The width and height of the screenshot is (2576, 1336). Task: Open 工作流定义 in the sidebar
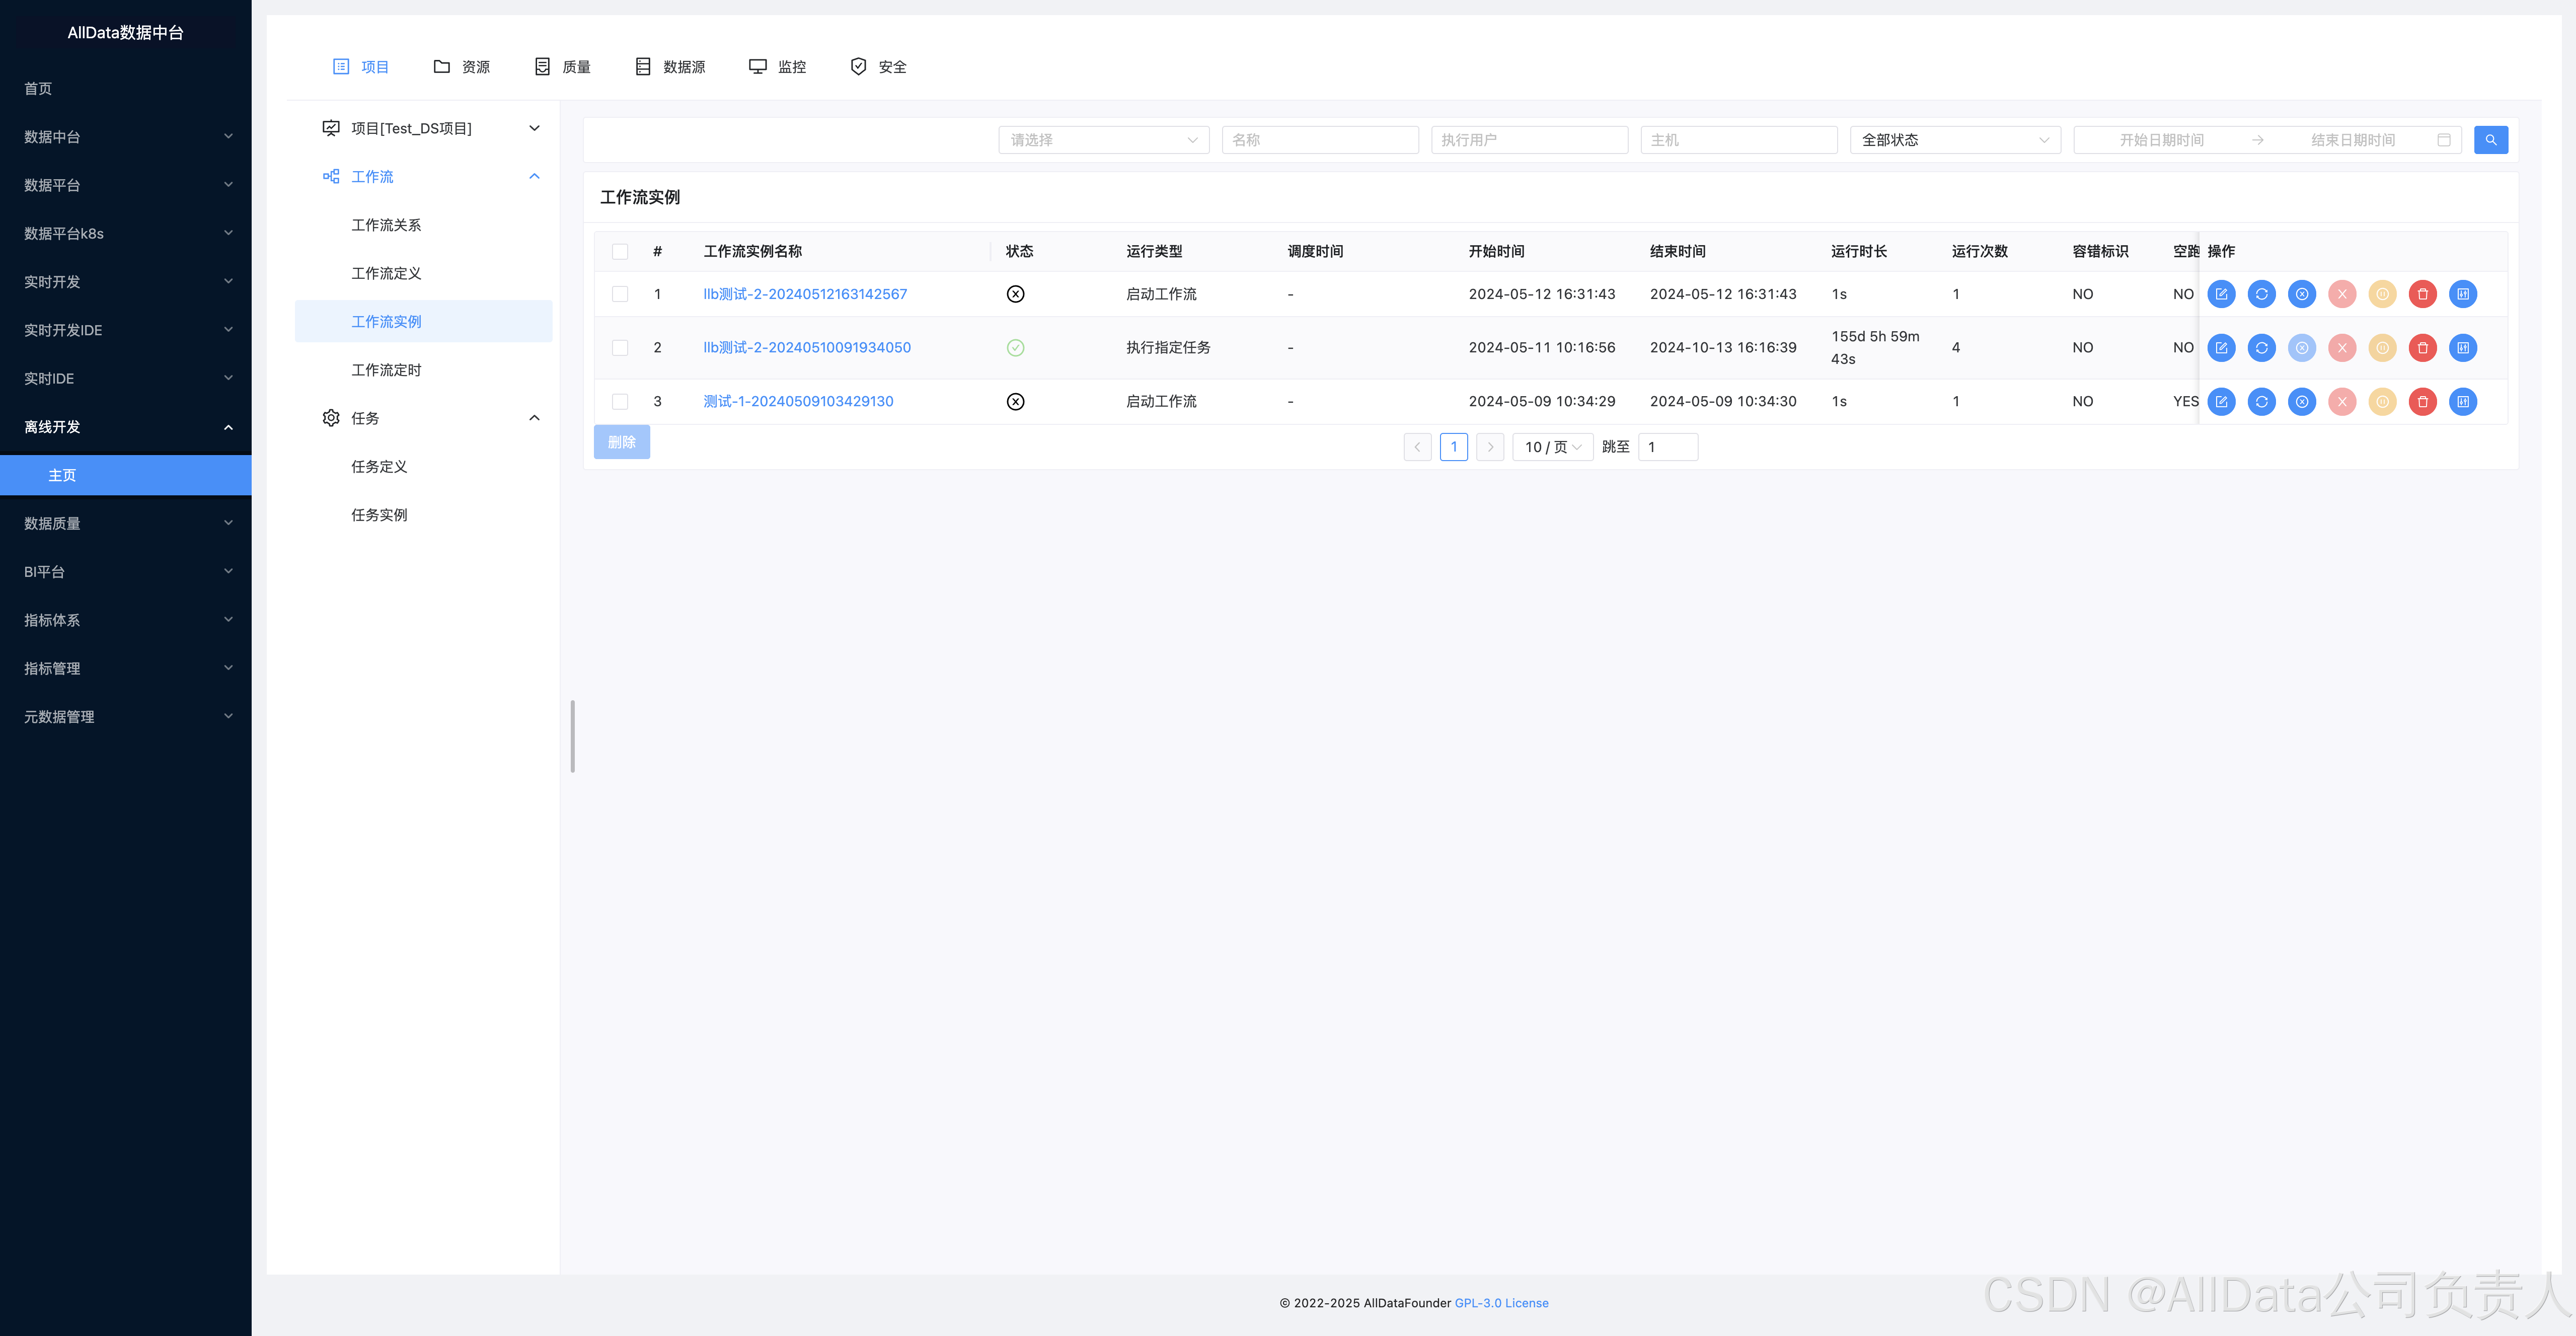pyautogui.click(x=386, y=273)
